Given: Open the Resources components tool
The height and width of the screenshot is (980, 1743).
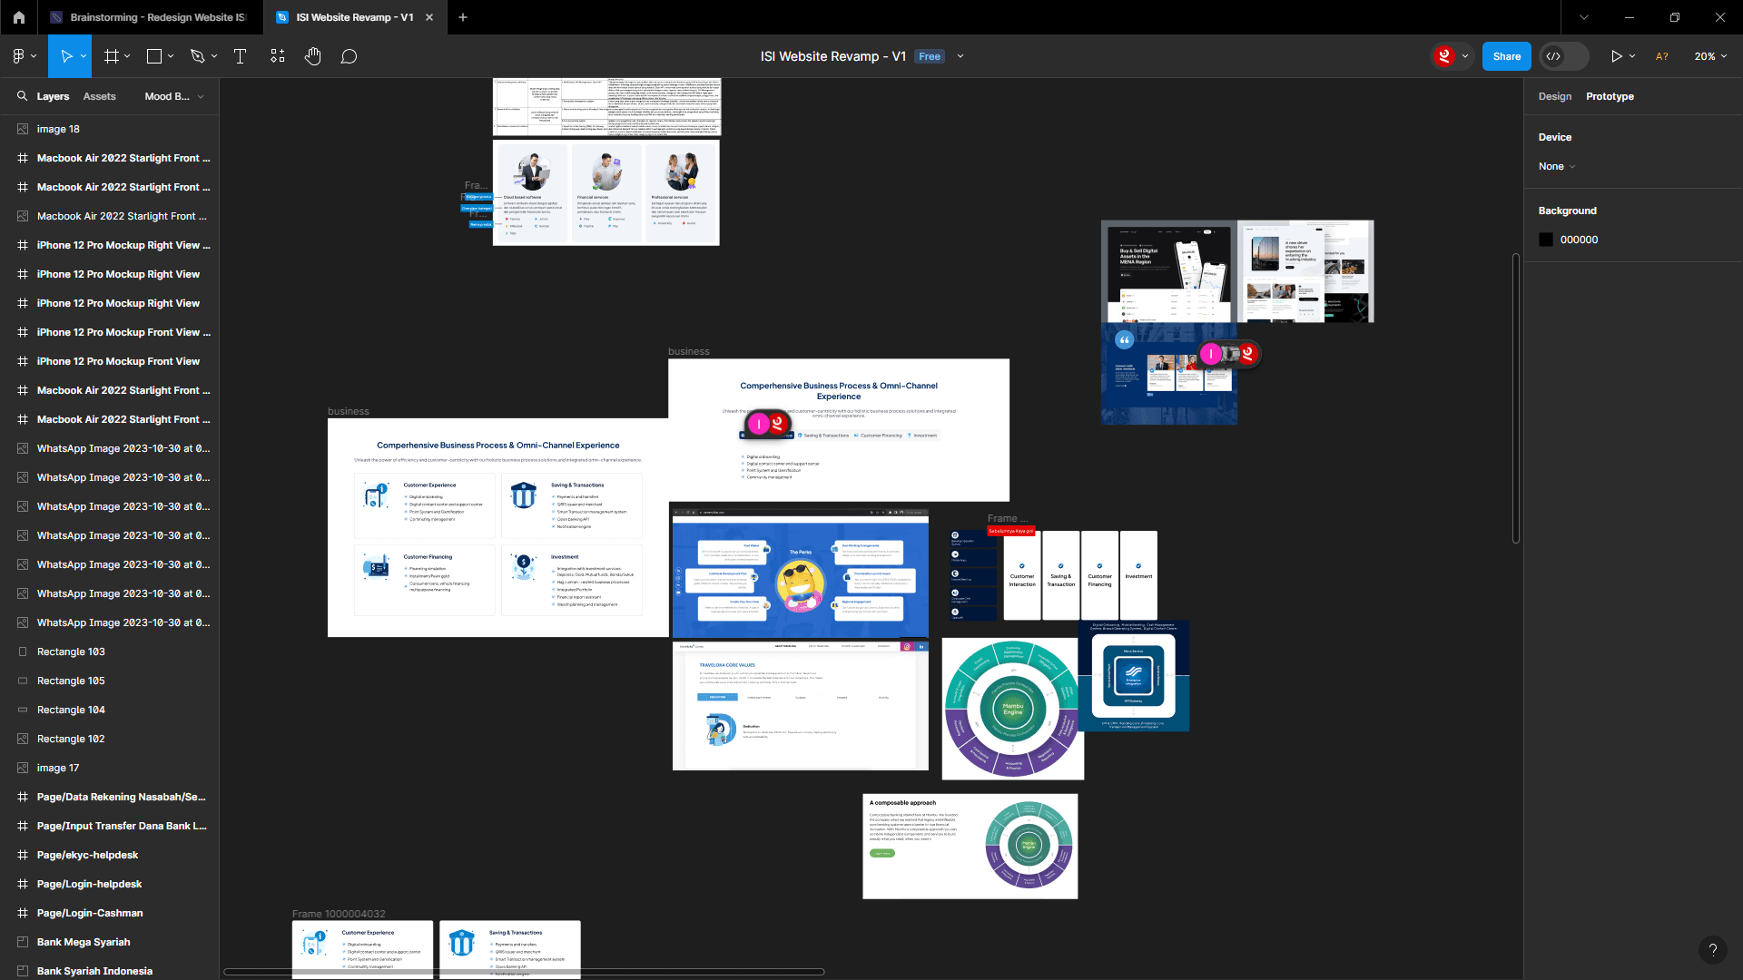Looking at the screenshot, I should click(x=278, y=56).
